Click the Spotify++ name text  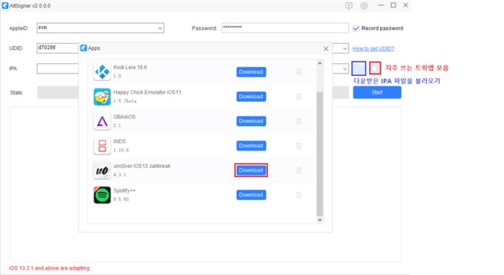coord(125,191)
